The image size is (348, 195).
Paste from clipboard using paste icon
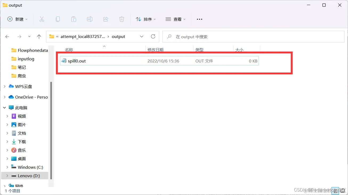74,19
